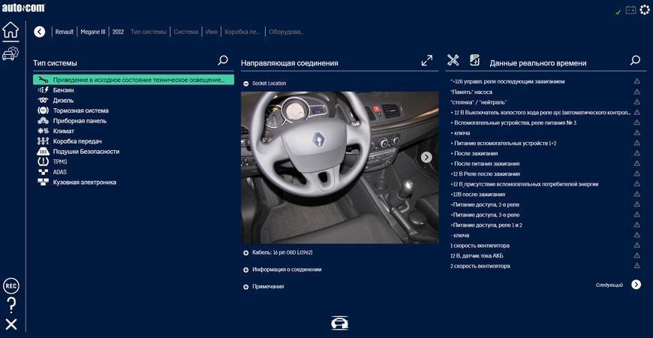Click Коробка пе... breadcrumb step
653x338 pixels.
pyautogui.click(x=242, y=32)
